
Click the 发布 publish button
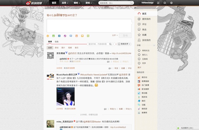[x=125, y=36]
